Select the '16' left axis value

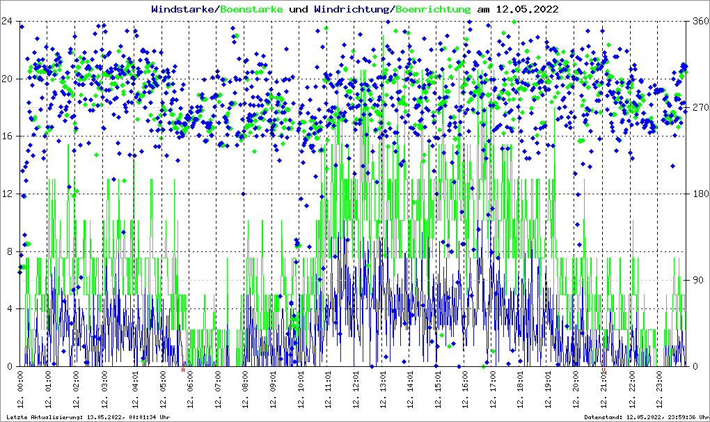(x=7, y=136)
